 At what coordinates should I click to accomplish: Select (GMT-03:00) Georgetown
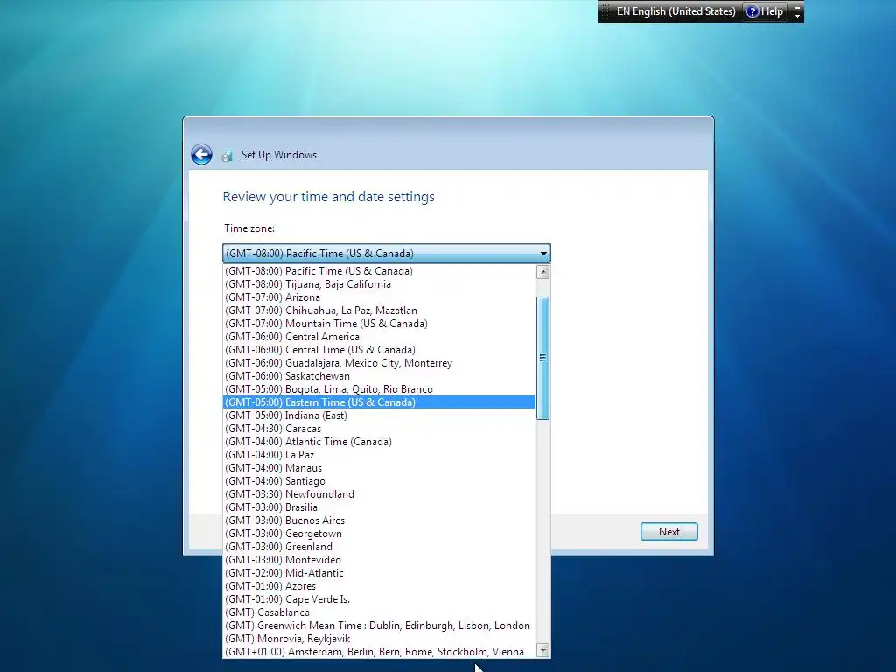pyautogui.click(x=379, y=534)
